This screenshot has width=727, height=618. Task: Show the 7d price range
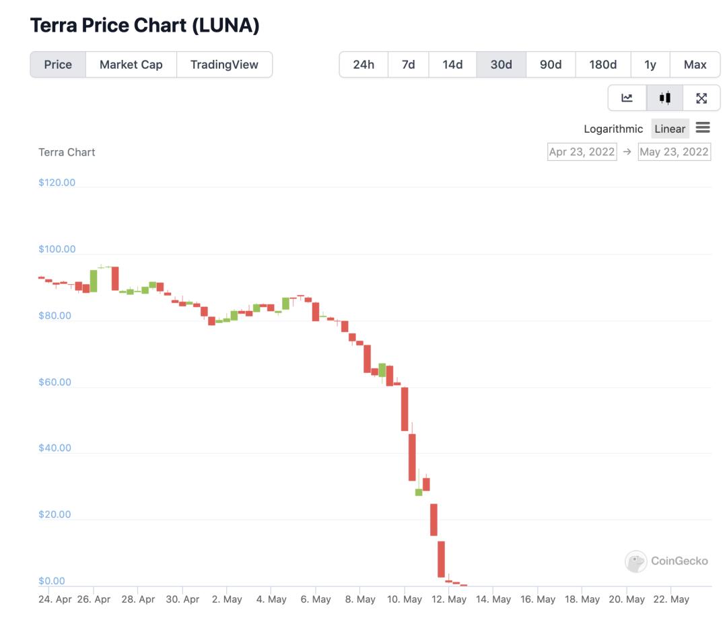coord(409,65)
